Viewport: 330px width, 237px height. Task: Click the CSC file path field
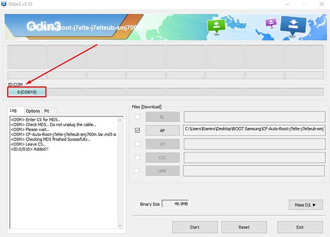(x=254, y=158)
